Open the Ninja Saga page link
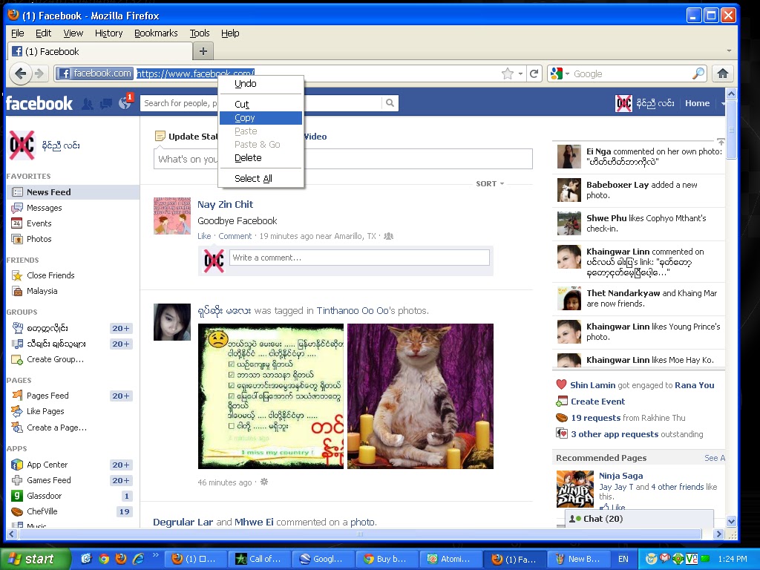The image size is (760, 570). [621, 476]
